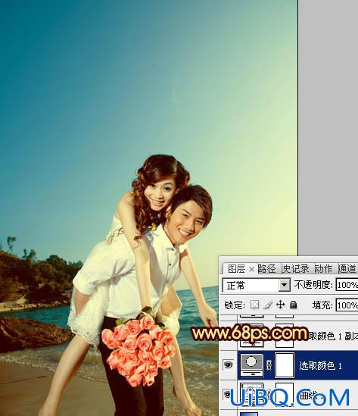Screen dimensions: 358x416
Task: Toggle lock image pixels brush icon
Action: pyautogui.click(x=268, y=305)
